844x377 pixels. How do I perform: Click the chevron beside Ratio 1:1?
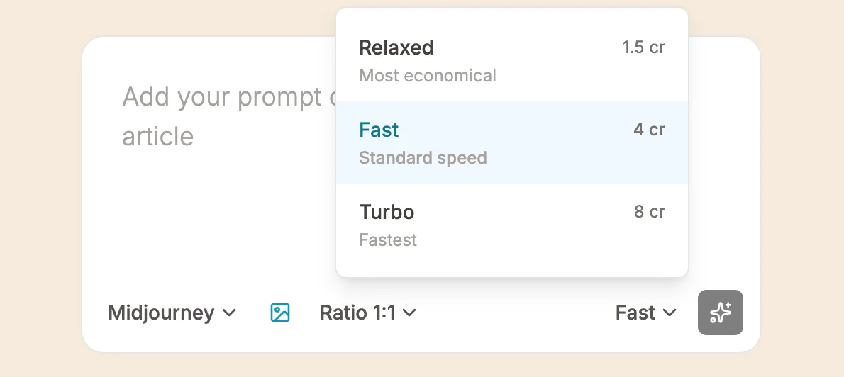[409, 313]
